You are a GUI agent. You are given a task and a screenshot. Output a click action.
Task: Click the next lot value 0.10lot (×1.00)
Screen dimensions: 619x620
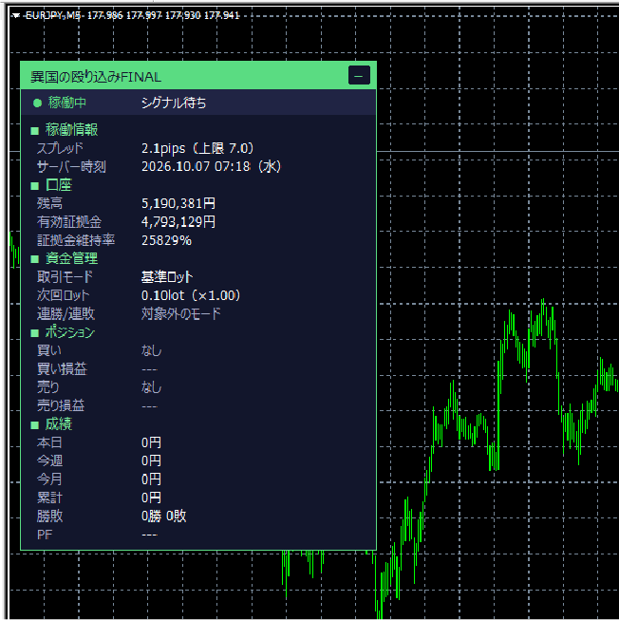click(x=191, y=295)
